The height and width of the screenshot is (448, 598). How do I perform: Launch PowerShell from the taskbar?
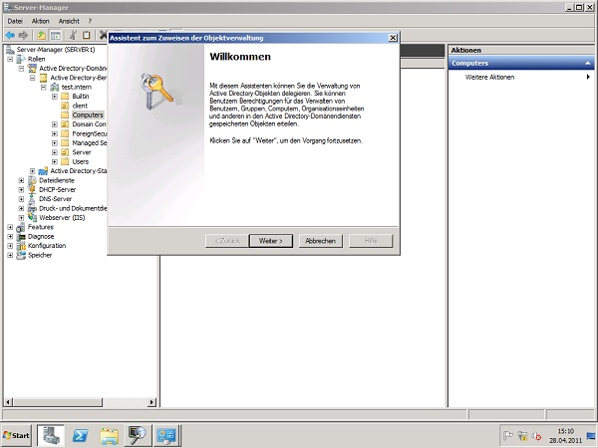pyautogui.click(x=80, y=435)
